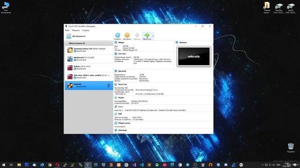Open the public network drive on the desktop
The image size is (300, 168).
pyautogui.click(x=291, y=8)
